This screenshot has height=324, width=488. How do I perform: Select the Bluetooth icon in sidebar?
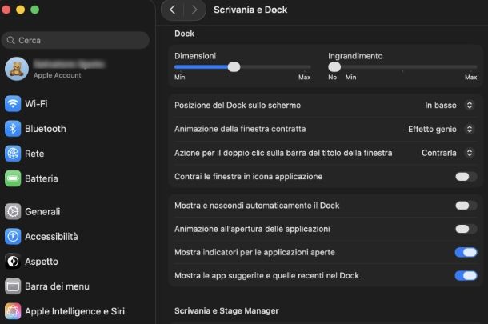tap(13, 129)
